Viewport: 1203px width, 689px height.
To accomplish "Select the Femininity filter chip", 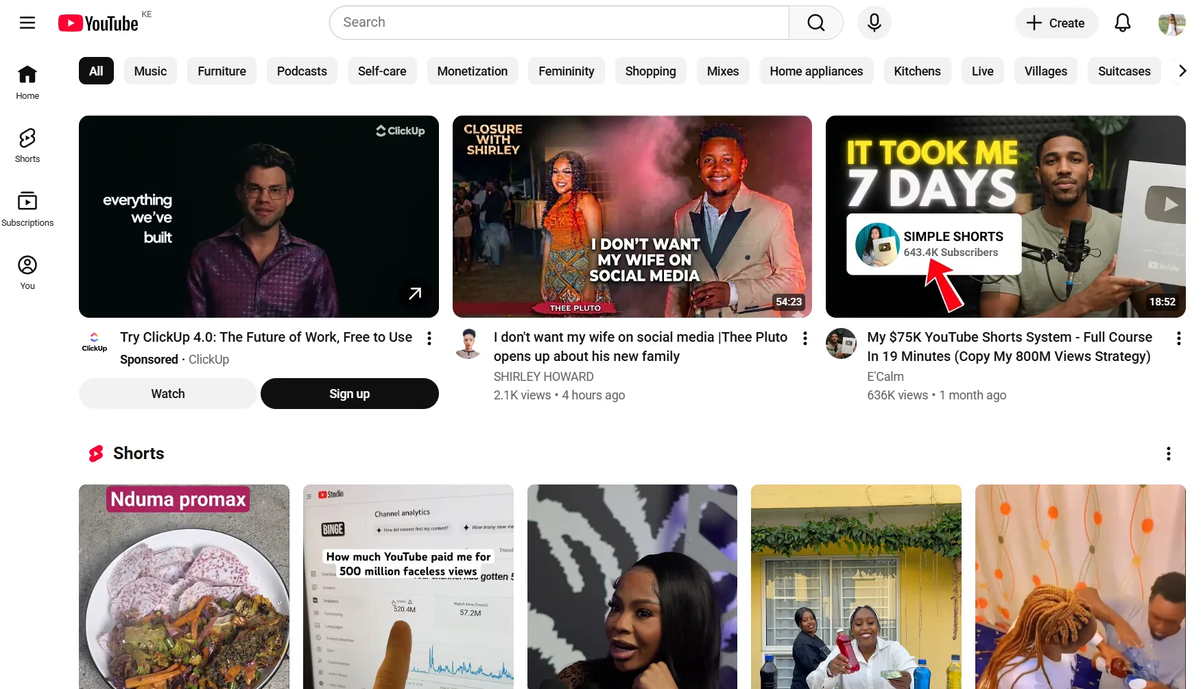I will tap(567, 71).
